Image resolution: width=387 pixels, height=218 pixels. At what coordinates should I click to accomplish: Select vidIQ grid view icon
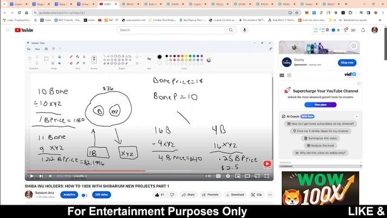coord(282,75)
